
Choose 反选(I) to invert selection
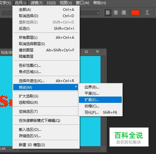46,29
